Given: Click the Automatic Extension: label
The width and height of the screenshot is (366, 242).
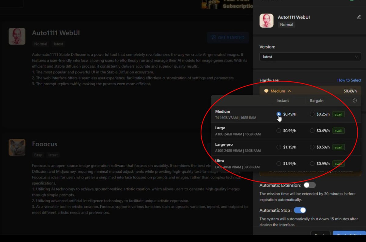Looking at the screenshot, I should (280, 185).
